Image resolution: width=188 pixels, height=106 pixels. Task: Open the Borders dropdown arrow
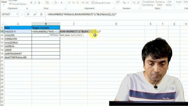coord(50,3)
